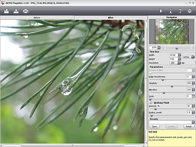Screen dimensions: 196x147
Task: Click the Simplicity value field
Action: click(x=189, y=83)
